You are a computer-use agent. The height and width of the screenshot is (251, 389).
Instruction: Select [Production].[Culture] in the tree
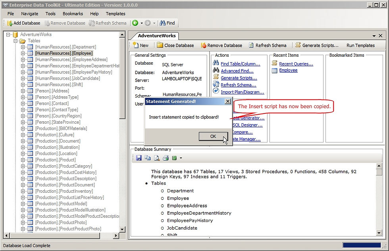[x=55, y=135]
